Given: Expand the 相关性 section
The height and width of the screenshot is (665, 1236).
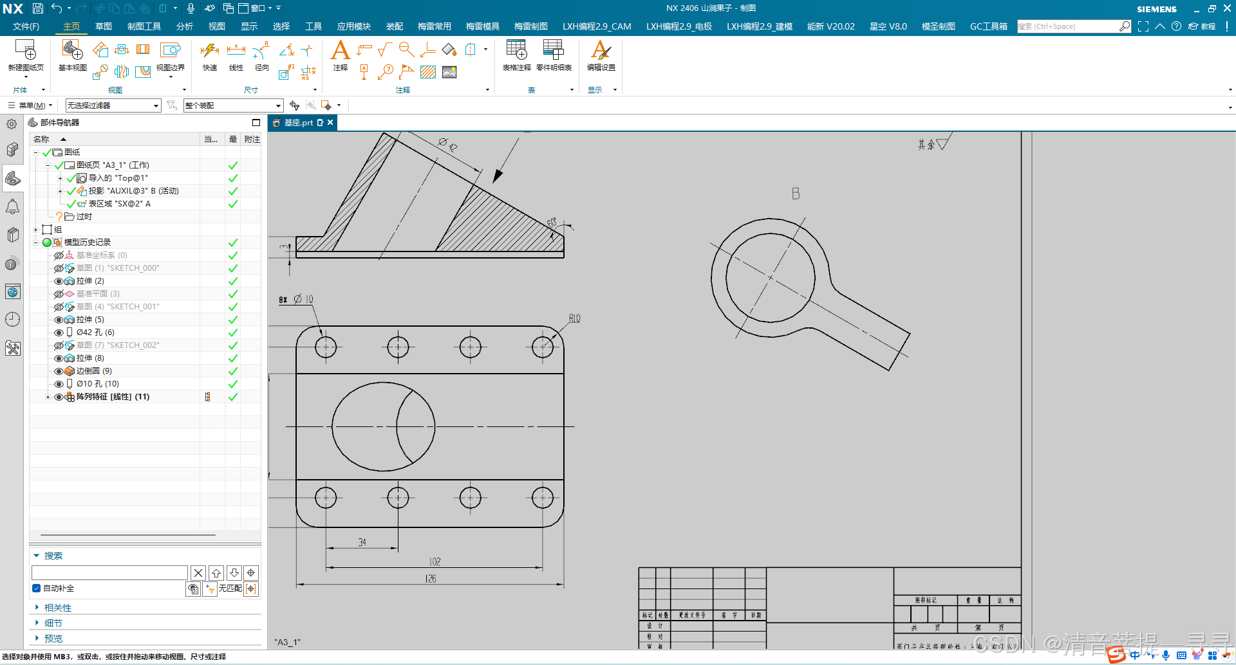Looking at the screenshot, I should (37, 607).
